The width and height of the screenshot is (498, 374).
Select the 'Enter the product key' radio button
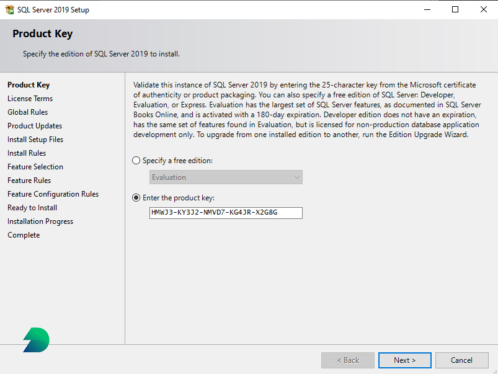pyautogui.click(x=136, y=198)
